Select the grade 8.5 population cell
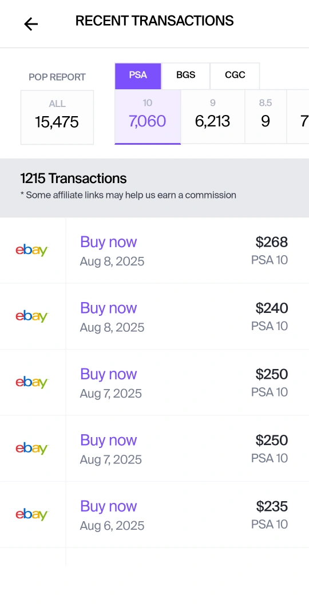Image resolution: width=309 pixels, height=607 pixels. click(266, 117)
